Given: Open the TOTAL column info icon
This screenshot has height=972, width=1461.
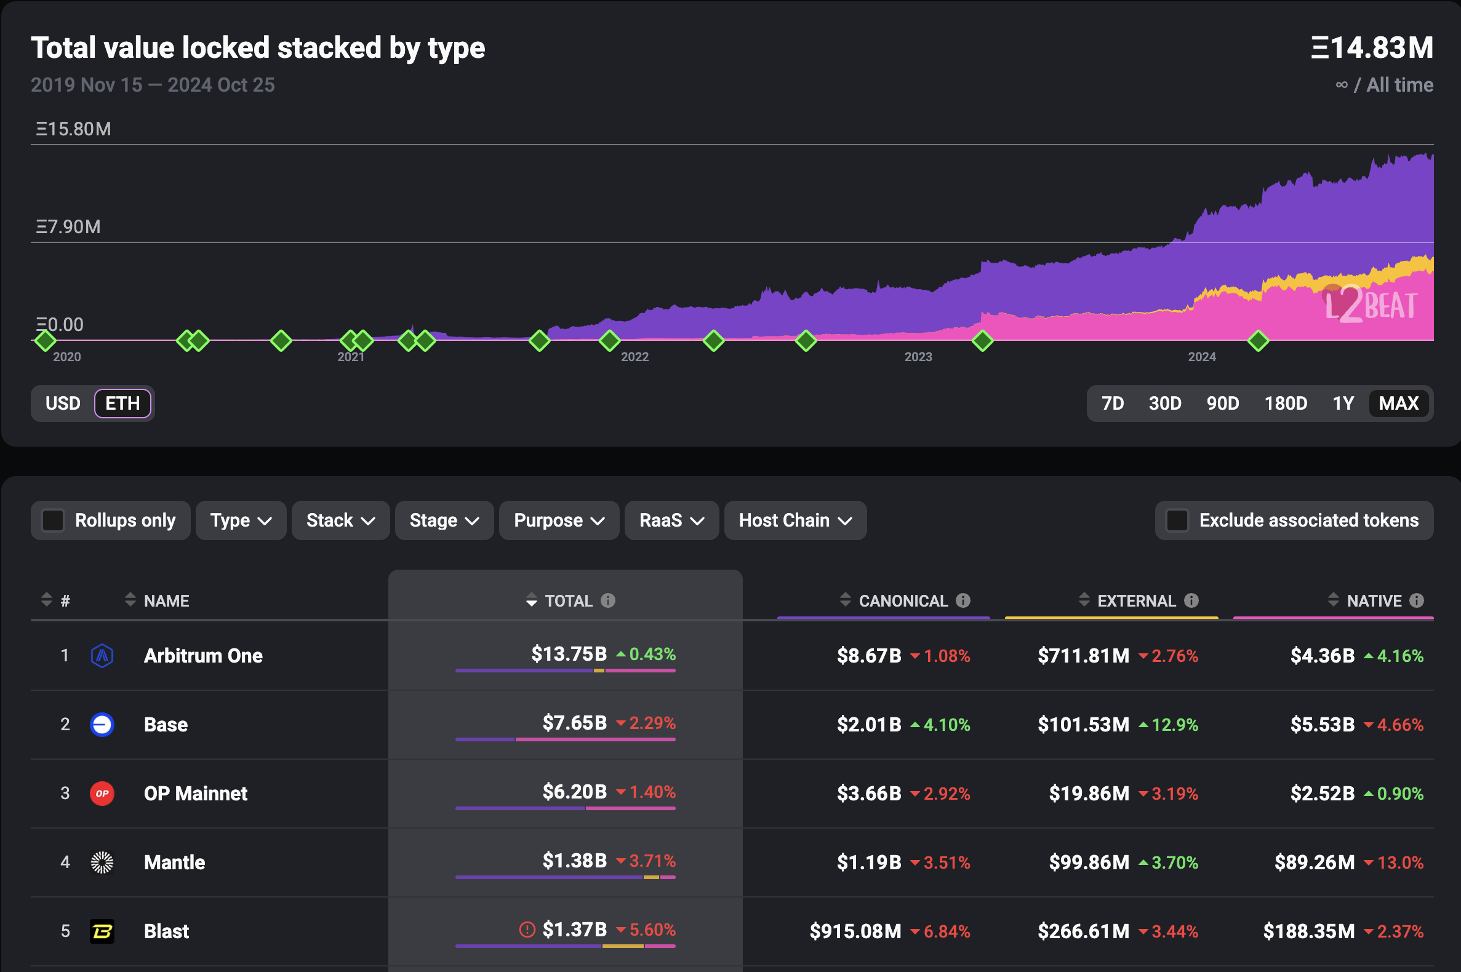Looking at the screenshot, I should (x=607, y=600).
